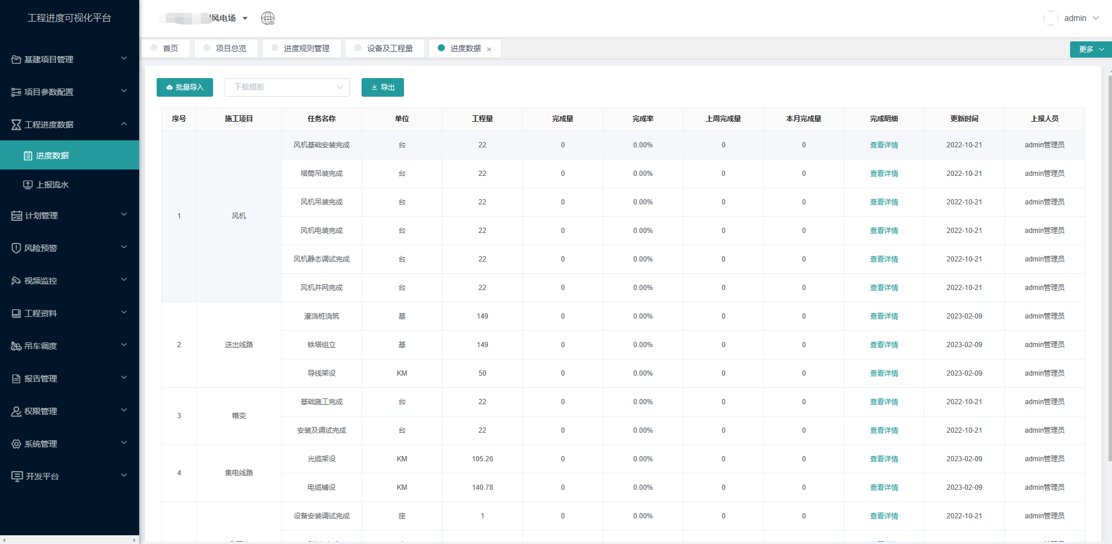
Task: Switch to the 进度规则管理 tab
Action: coord(302,48)
